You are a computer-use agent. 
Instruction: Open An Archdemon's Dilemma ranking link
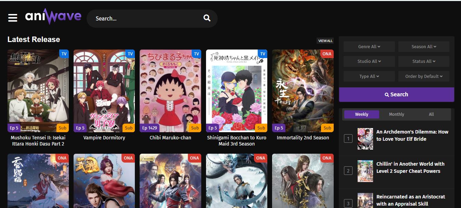tap(412, 135)
